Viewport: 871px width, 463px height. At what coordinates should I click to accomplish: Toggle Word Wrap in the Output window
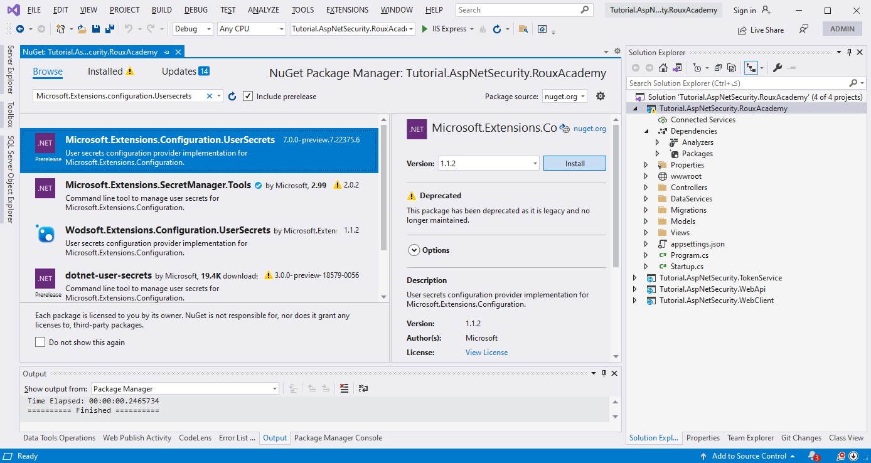363,388
